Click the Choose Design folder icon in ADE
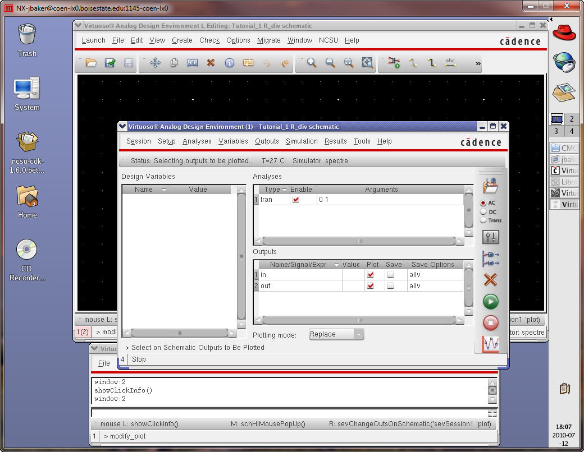The height and width of the screenshot is (452, 584). tap(491, 186)
